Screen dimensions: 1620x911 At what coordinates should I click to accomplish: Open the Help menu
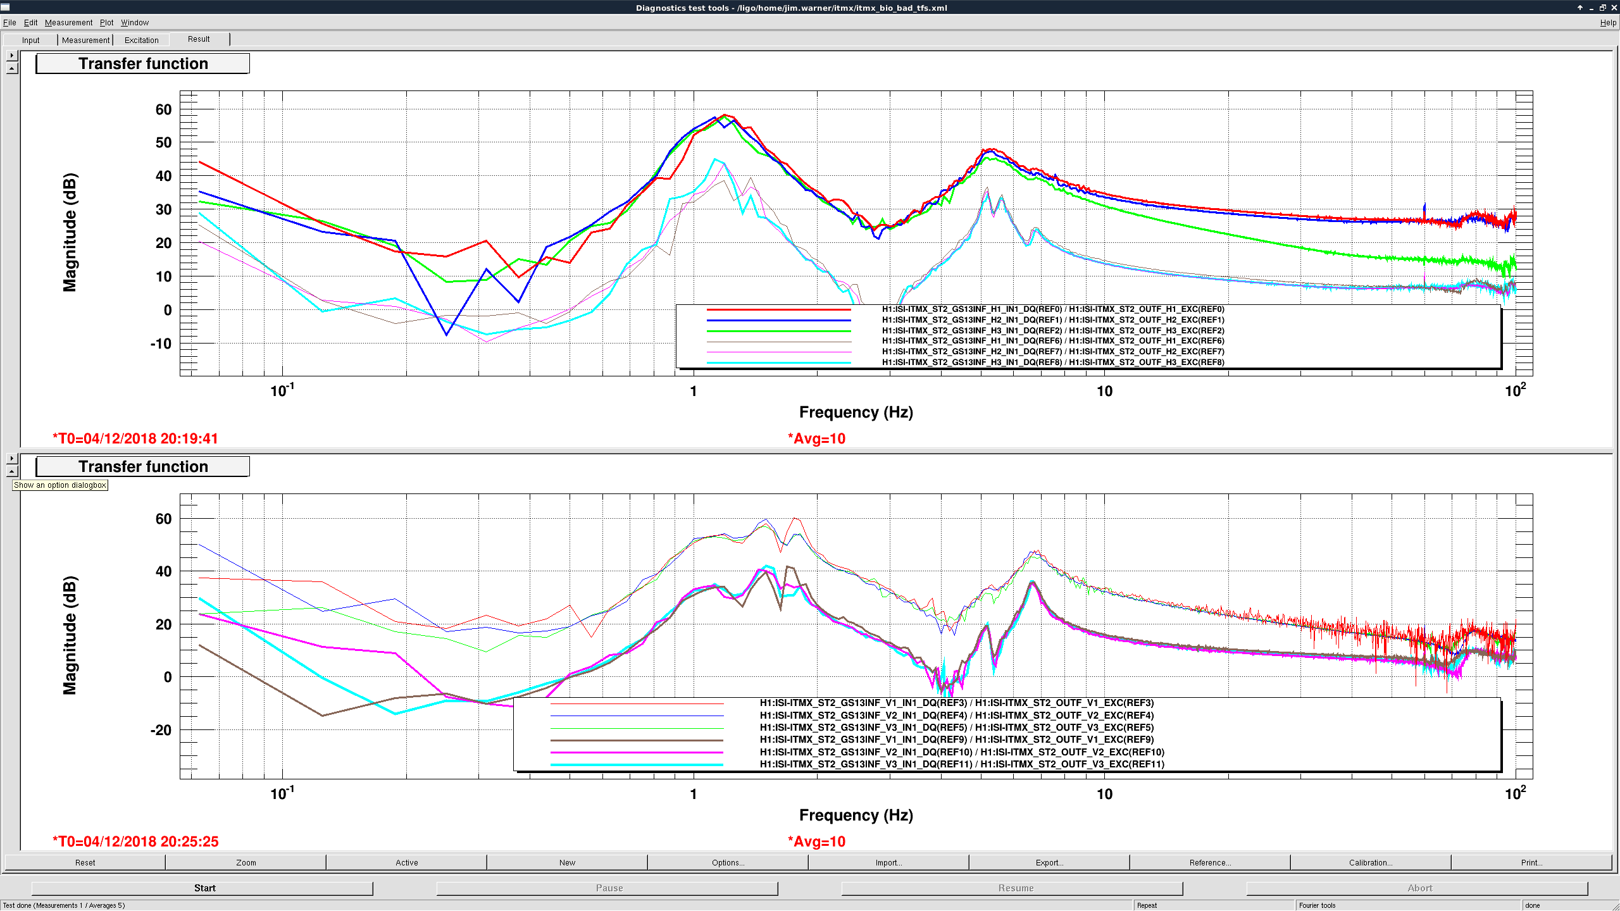point(1608,23)
